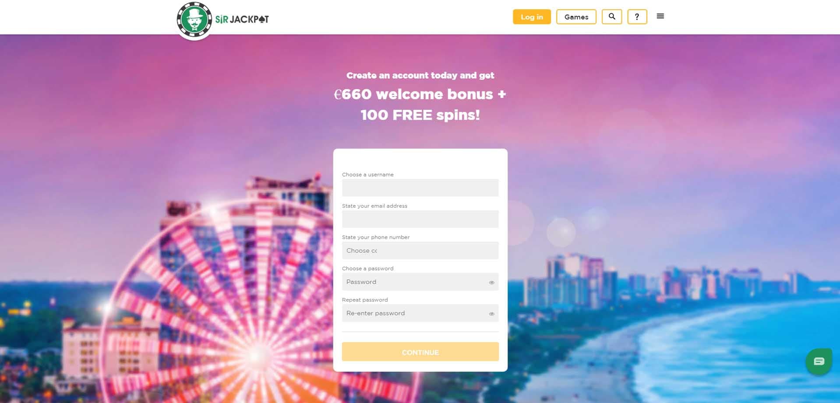Viewport: 840px width, 403px height.
Task: Open the search magnifier icon
Action: coord(612,17)
